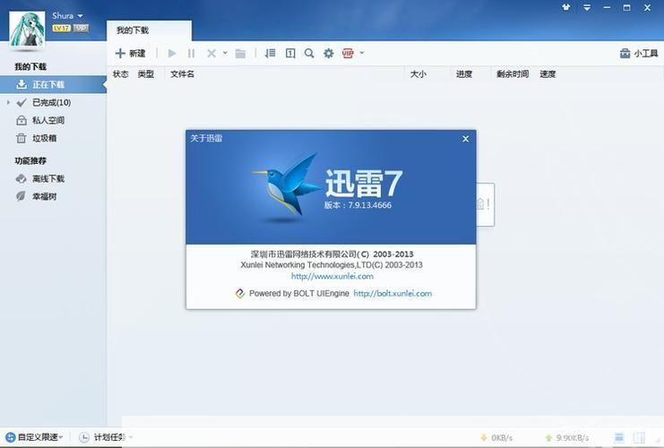Click the 新建 new task button

tap(131, 54)
